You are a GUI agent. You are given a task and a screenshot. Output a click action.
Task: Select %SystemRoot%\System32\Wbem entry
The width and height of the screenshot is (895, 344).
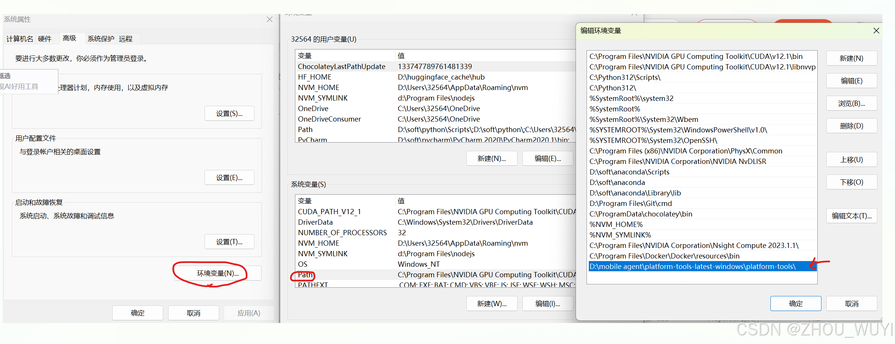[x=702, y=119]
